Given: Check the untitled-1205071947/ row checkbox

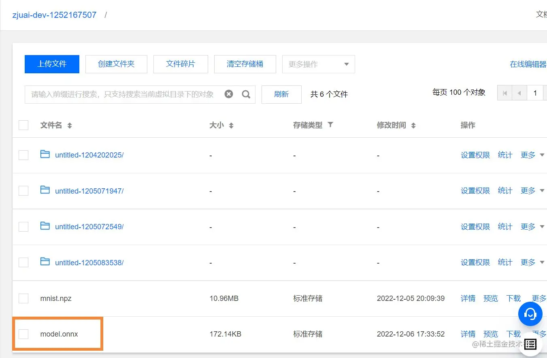Looking at the screenshot, I should [23, 191].
